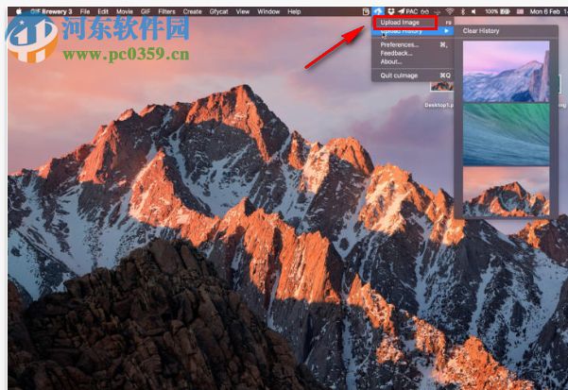Image resolution: width=568 pixels, height=390 pixels.
Task: Click the Mon 6 Feb date and time
Action: (x=548, y=11)
